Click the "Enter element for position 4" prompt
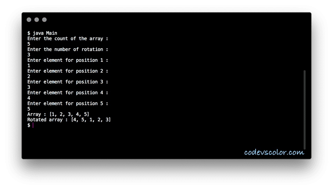Screen dimensions: 333x190 (68, 92)
